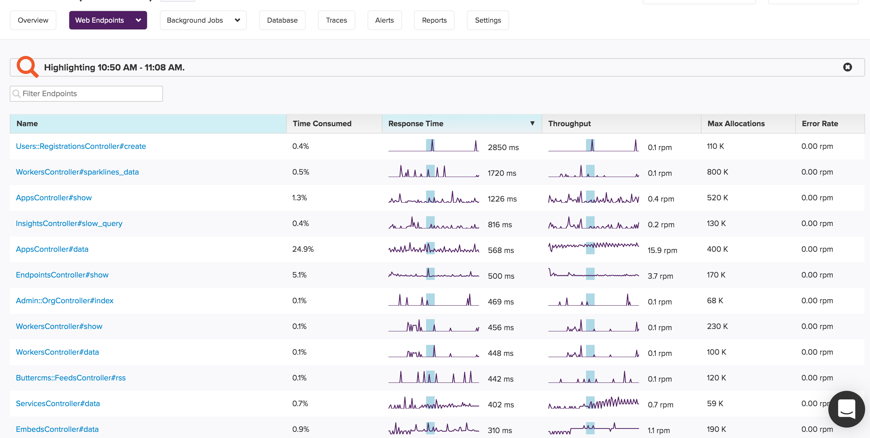Expand the Web Endpoints dropdown
Screen dimensions: 870x438
click(x=138, y=20)
